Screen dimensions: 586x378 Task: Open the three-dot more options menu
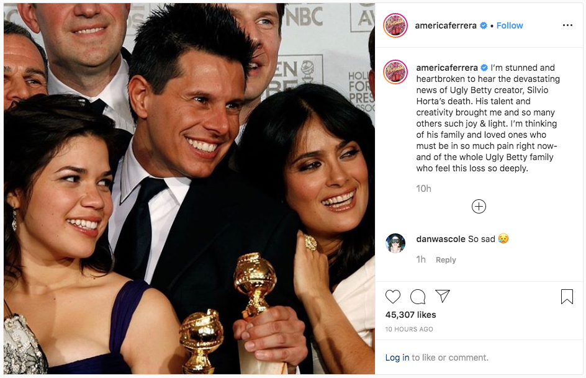point(567,25)
